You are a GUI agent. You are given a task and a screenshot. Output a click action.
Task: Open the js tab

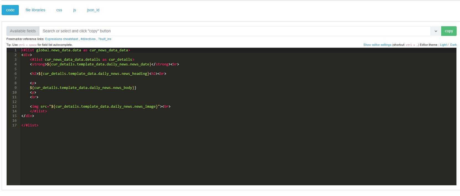[74, 10]
